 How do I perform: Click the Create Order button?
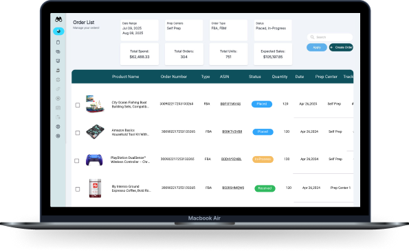coord(341,47)
